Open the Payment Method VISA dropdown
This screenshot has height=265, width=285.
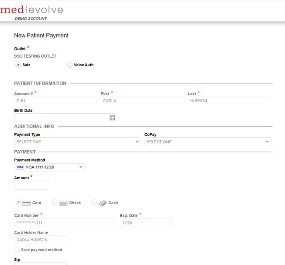pos(49,167)
